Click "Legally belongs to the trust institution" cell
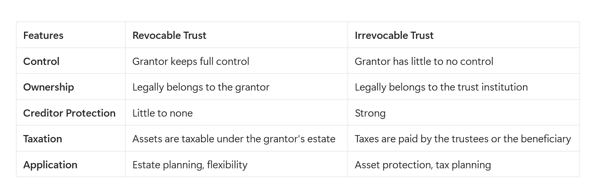Image resolution: width=595 pixels, height=196 pixels. pos(441,87)
